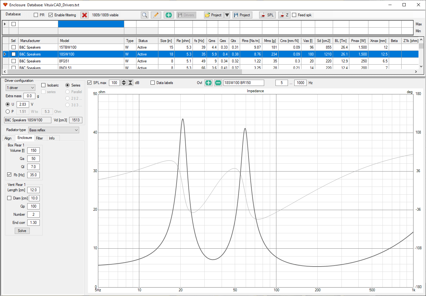Switch to the Info tab
Image resolution: width=426 pixels, height=296 pixels.
point(52,138)
